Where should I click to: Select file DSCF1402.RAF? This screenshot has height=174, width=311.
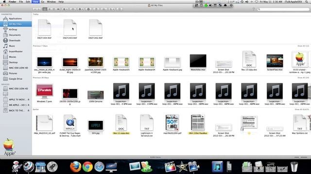point(96,29)
